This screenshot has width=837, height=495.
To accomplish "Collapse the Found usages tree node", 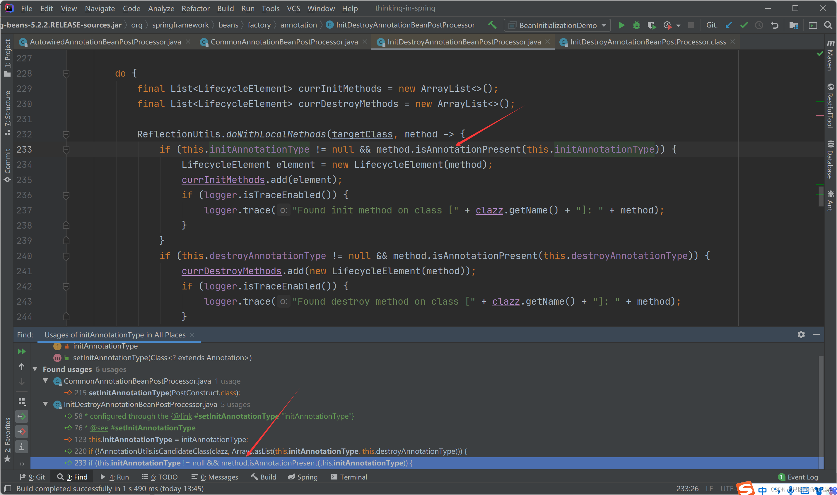I will [35, 369].
